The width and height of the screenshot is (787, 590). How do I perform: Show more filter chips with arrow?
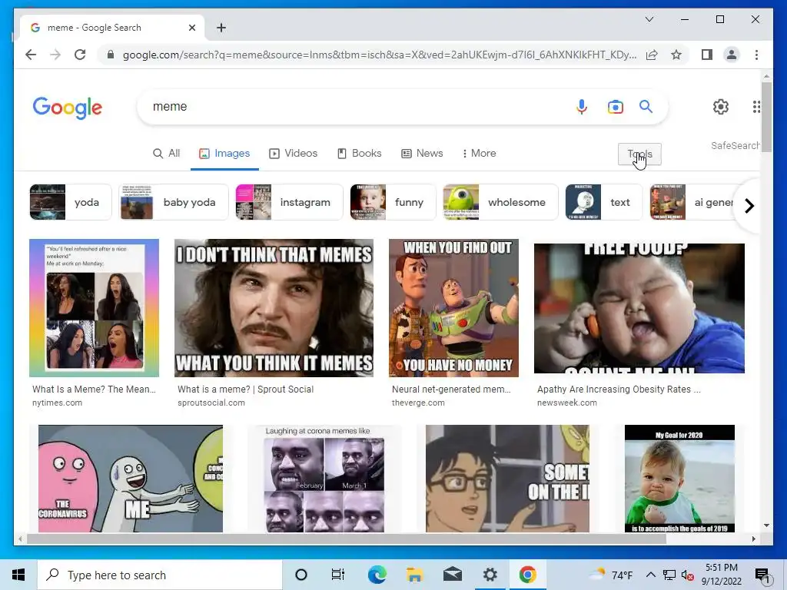click(749, 206)
